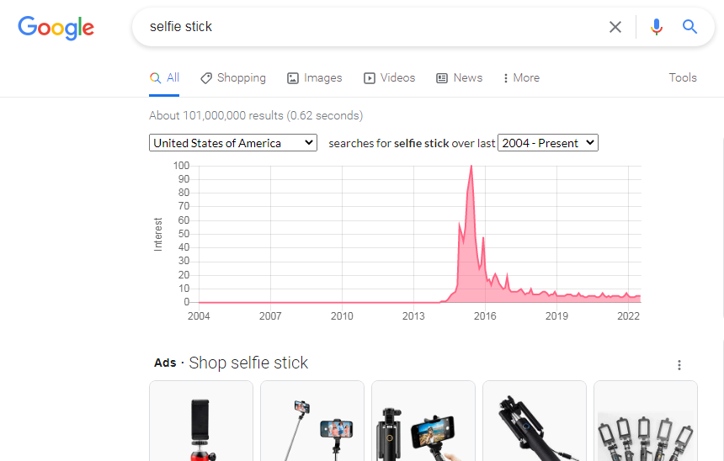Switch to the All results tab

click(x=165, y=78)
